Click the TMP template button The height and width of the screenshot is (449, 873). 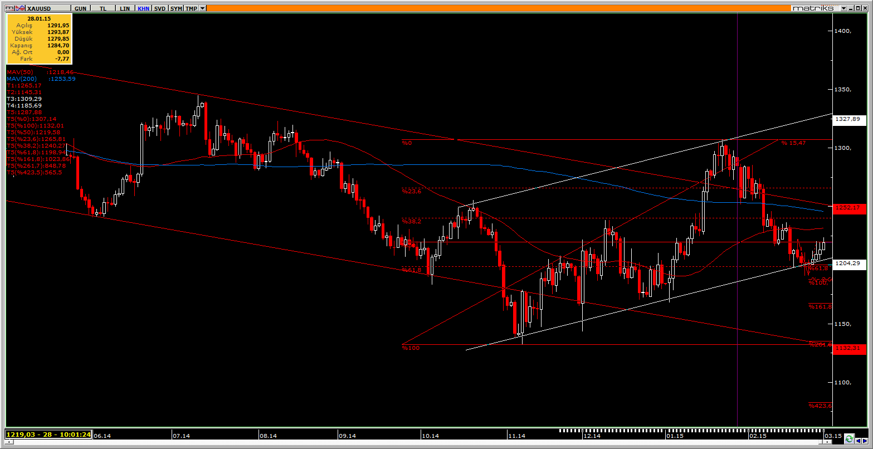(x=191, y=8)
